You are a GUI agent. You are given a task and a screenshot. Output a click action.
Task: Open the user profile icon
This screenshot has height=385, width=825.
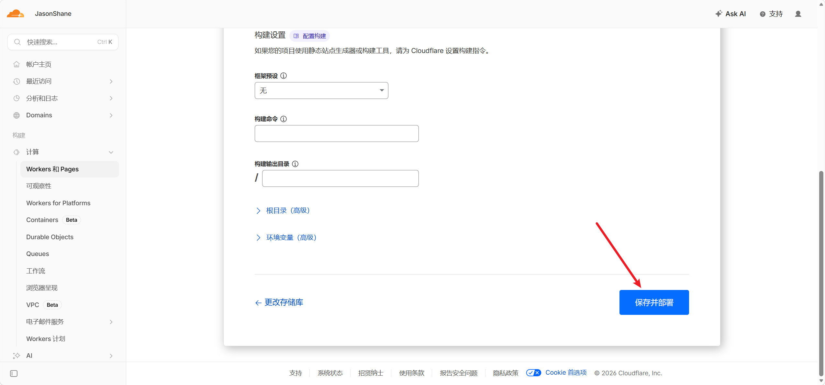pos(798,14)
